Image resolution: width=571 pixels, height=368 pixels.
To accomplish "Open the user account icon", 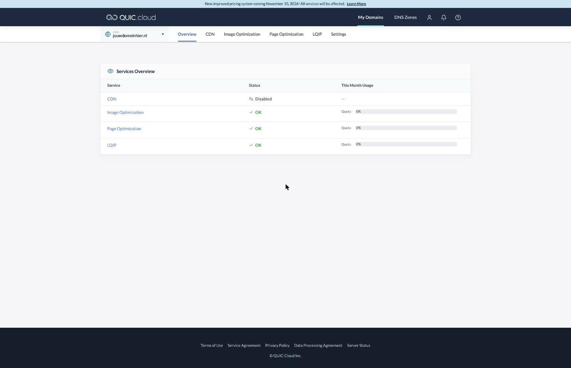I will point(429,17).
